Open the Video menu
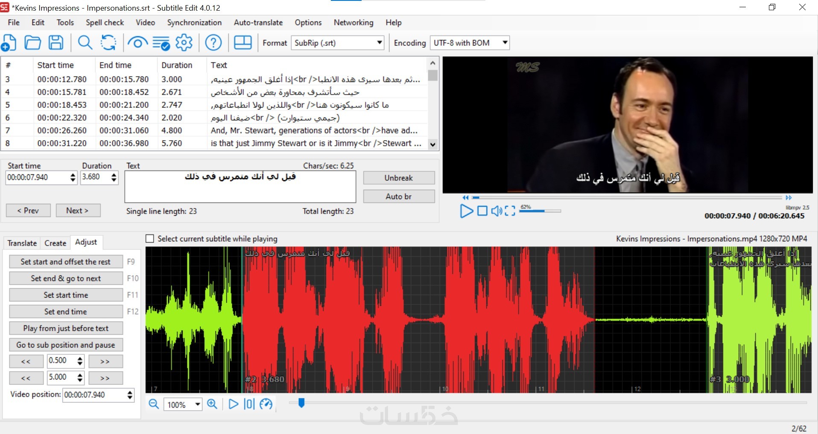The width and height of the screenshot is (818, 434). (146, 23)
